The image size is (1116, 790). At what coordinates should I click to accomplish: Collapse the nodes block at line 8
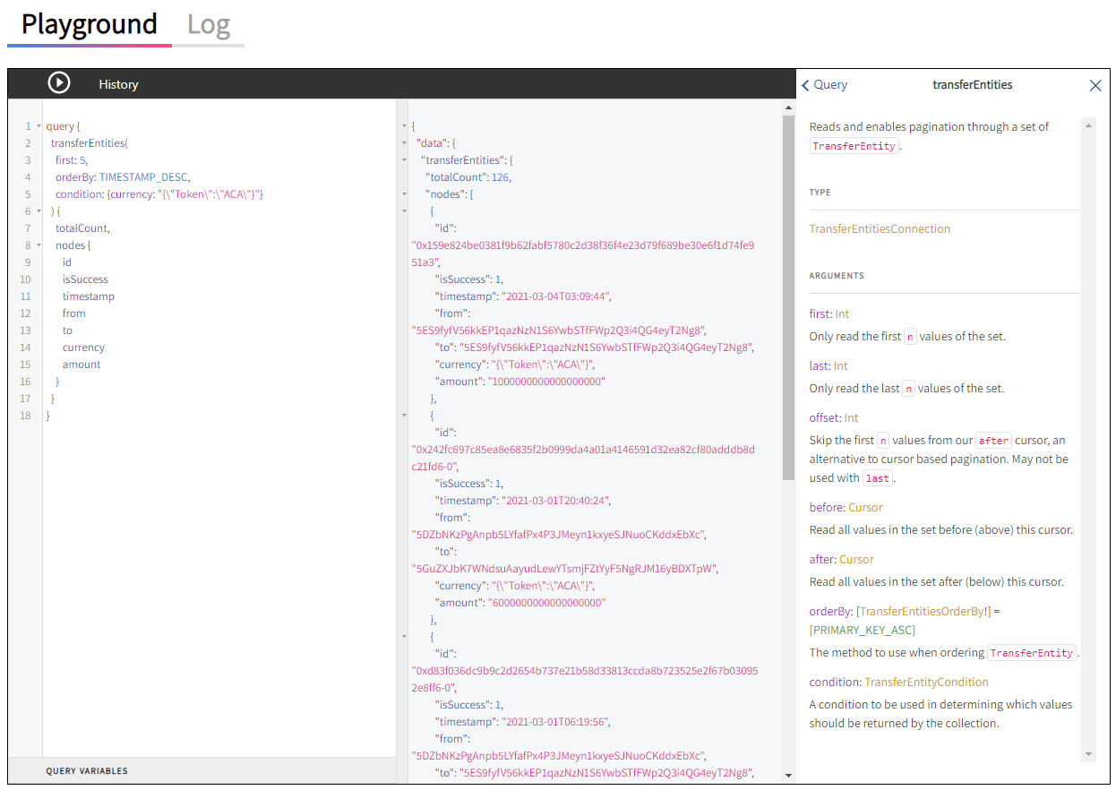point(39,245)
